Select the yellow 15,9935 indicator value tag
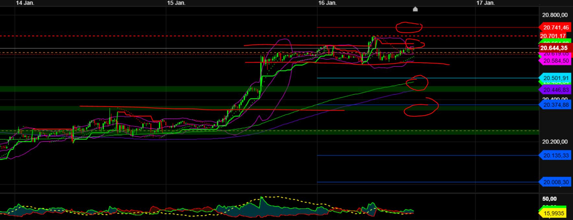 (x=554, y=213)
